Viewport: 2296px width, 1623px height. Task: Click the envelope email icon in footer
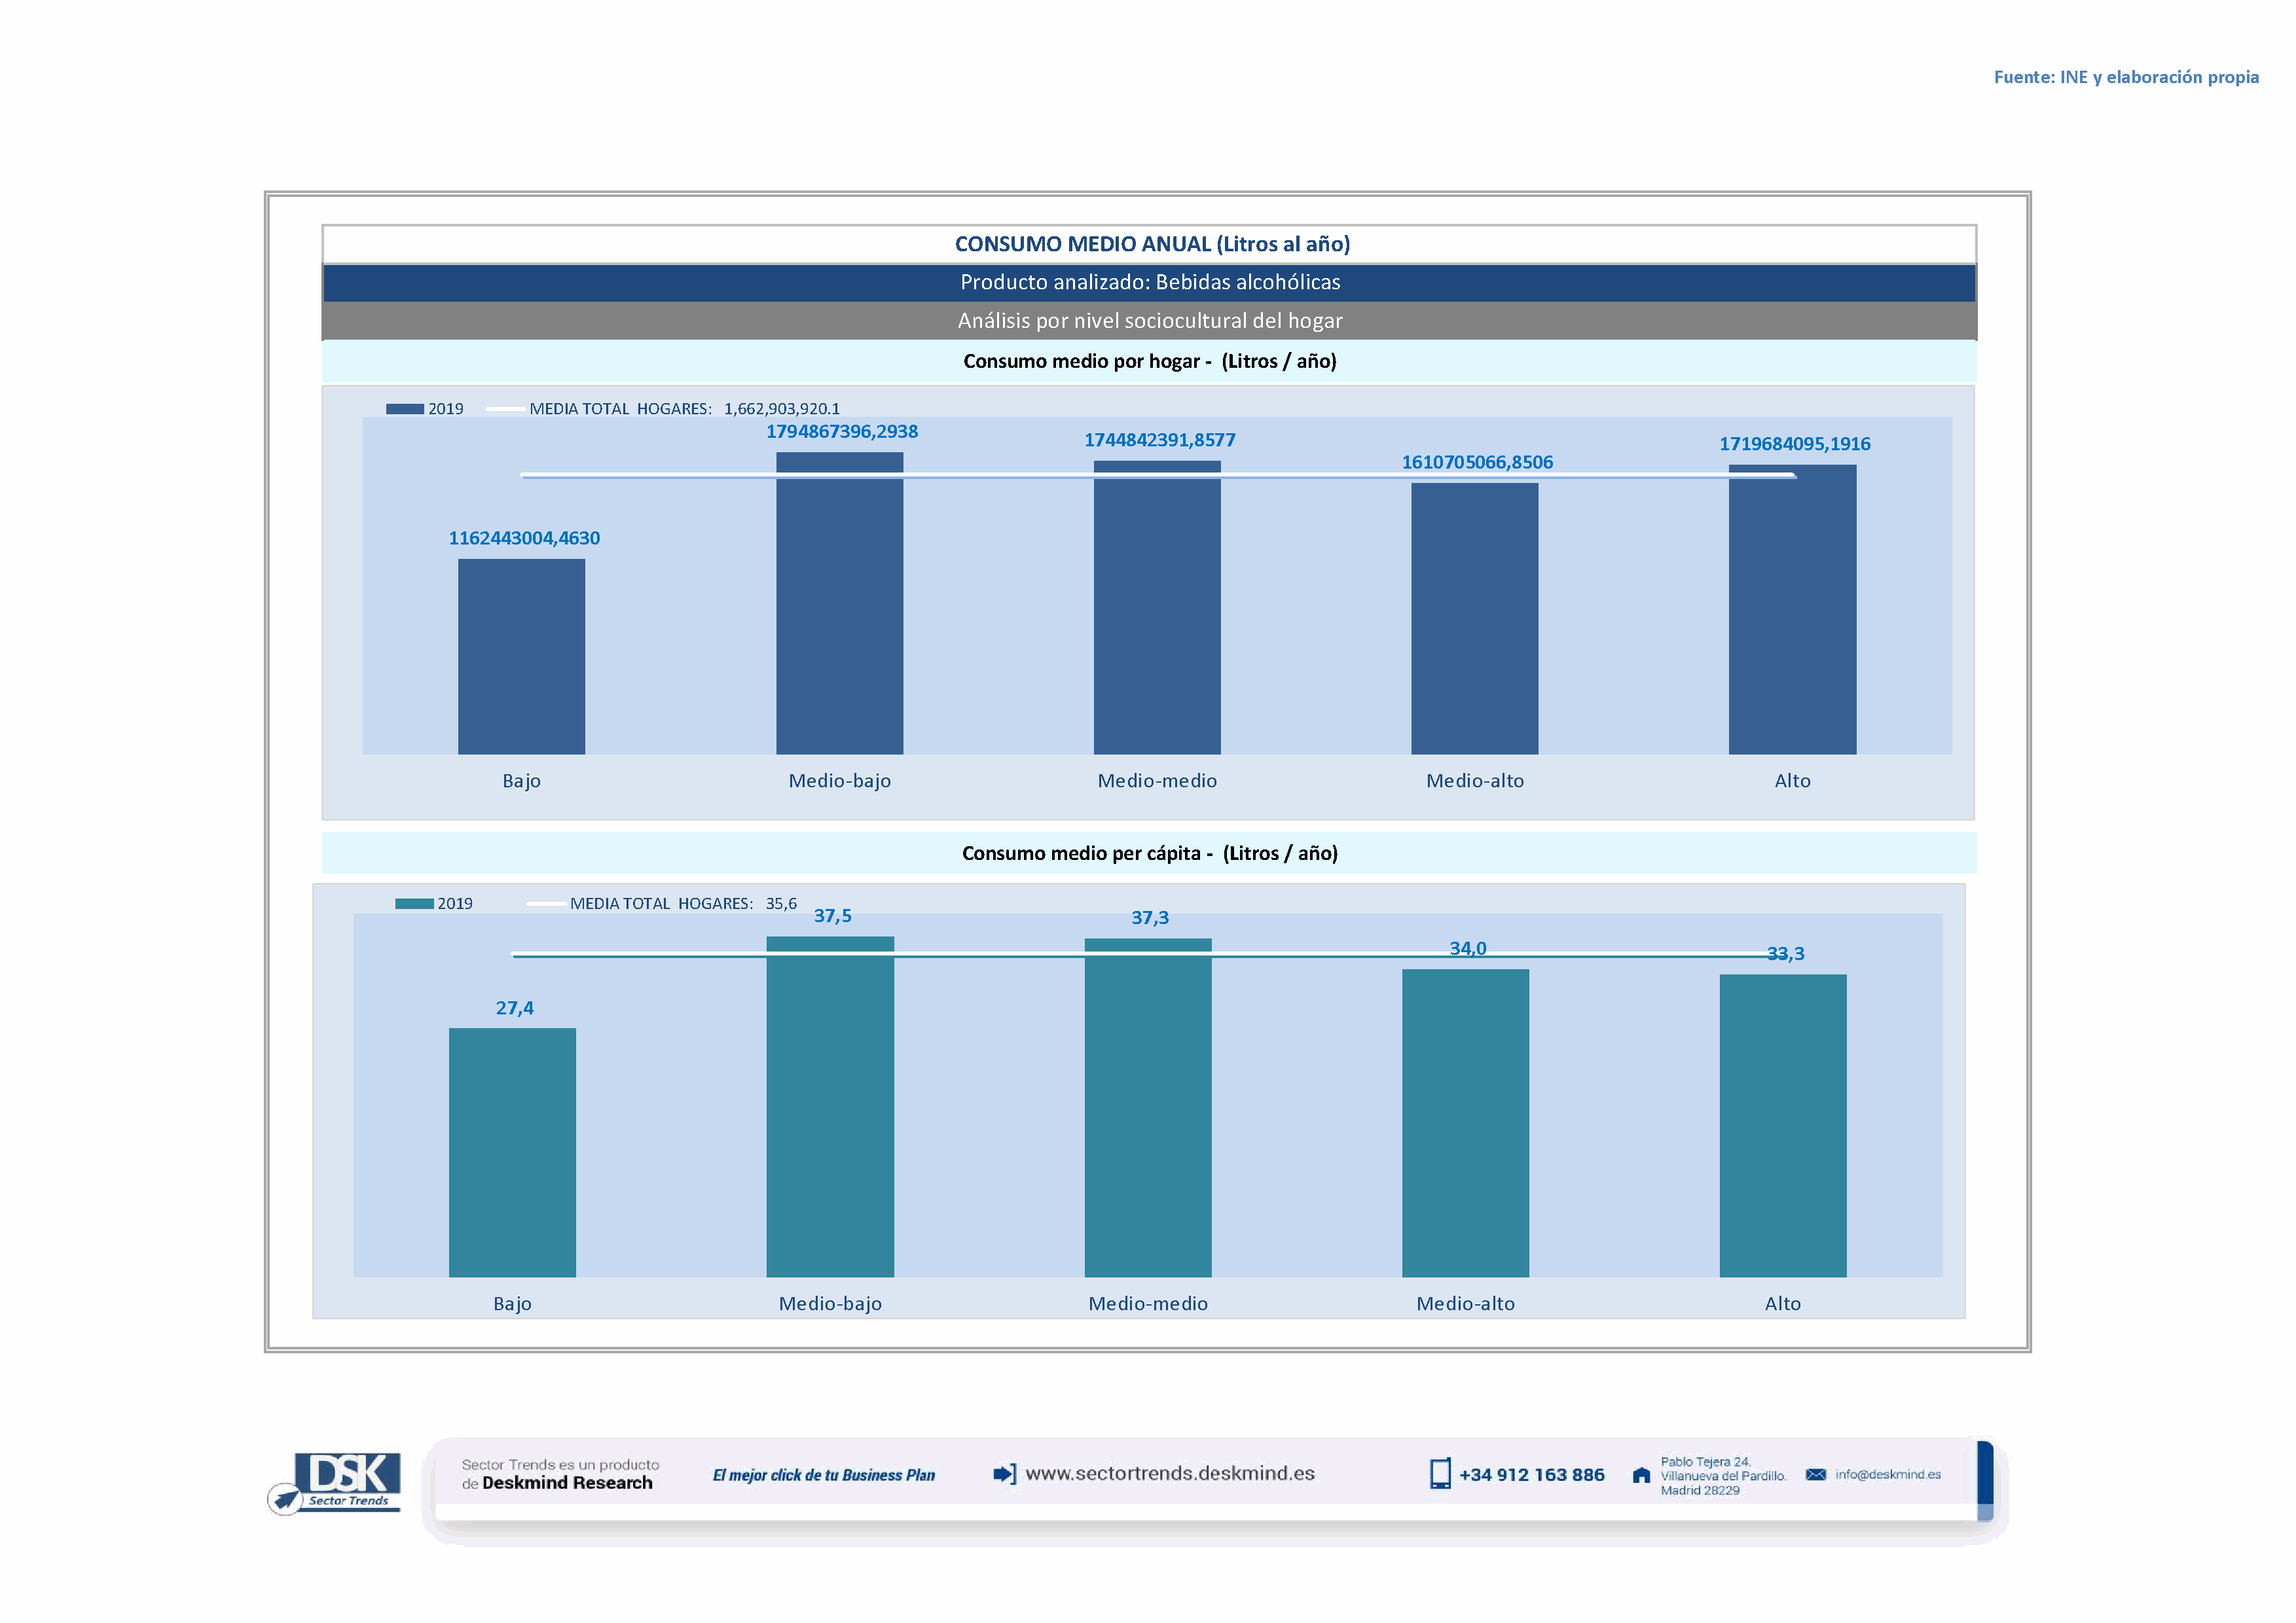tap(1815, 1475)
